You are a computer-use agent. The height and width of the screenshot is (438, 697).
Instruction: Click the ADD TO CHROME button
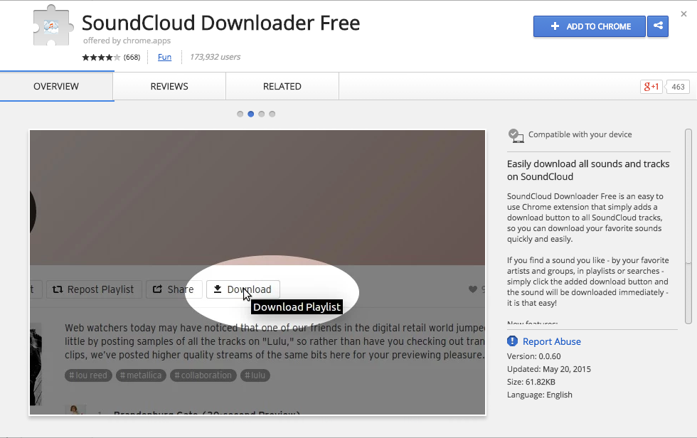[x=589, y=26]
